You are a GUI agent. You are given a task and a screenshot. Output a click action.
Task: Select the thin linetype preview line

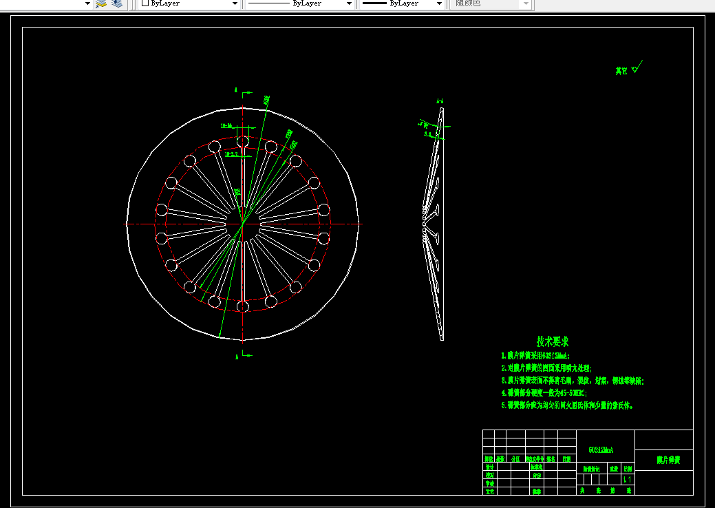click(x=268, y=3)
